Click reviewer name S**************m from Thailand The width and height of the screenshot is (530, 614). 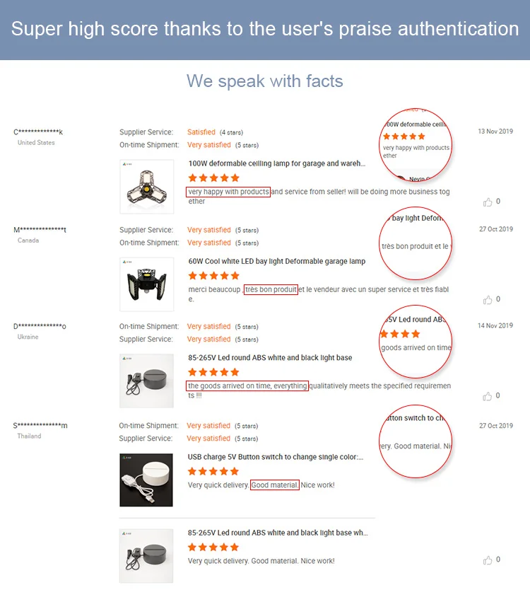[x=40, y=426]
